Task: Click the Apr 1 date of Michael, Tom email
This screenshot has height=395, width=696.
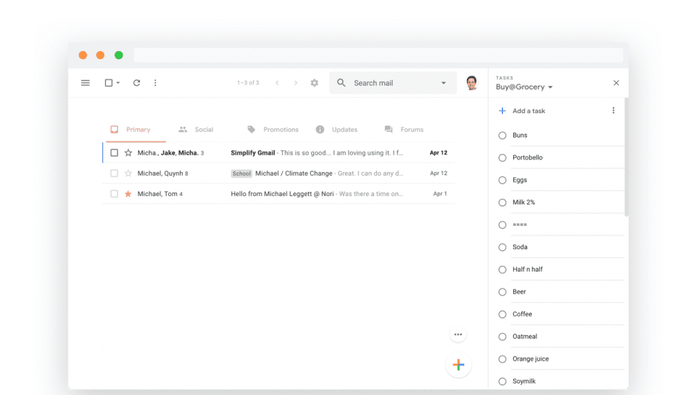Action: (x=440, y=193)
